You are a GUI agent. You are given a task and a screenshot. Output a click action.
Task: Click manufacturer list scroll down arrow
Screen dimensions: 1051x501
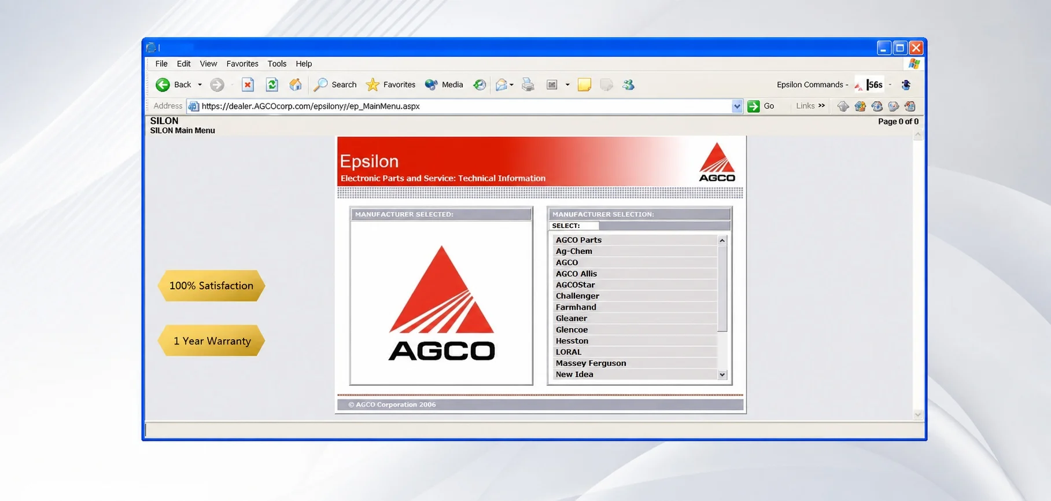click(x=722, y=375)
